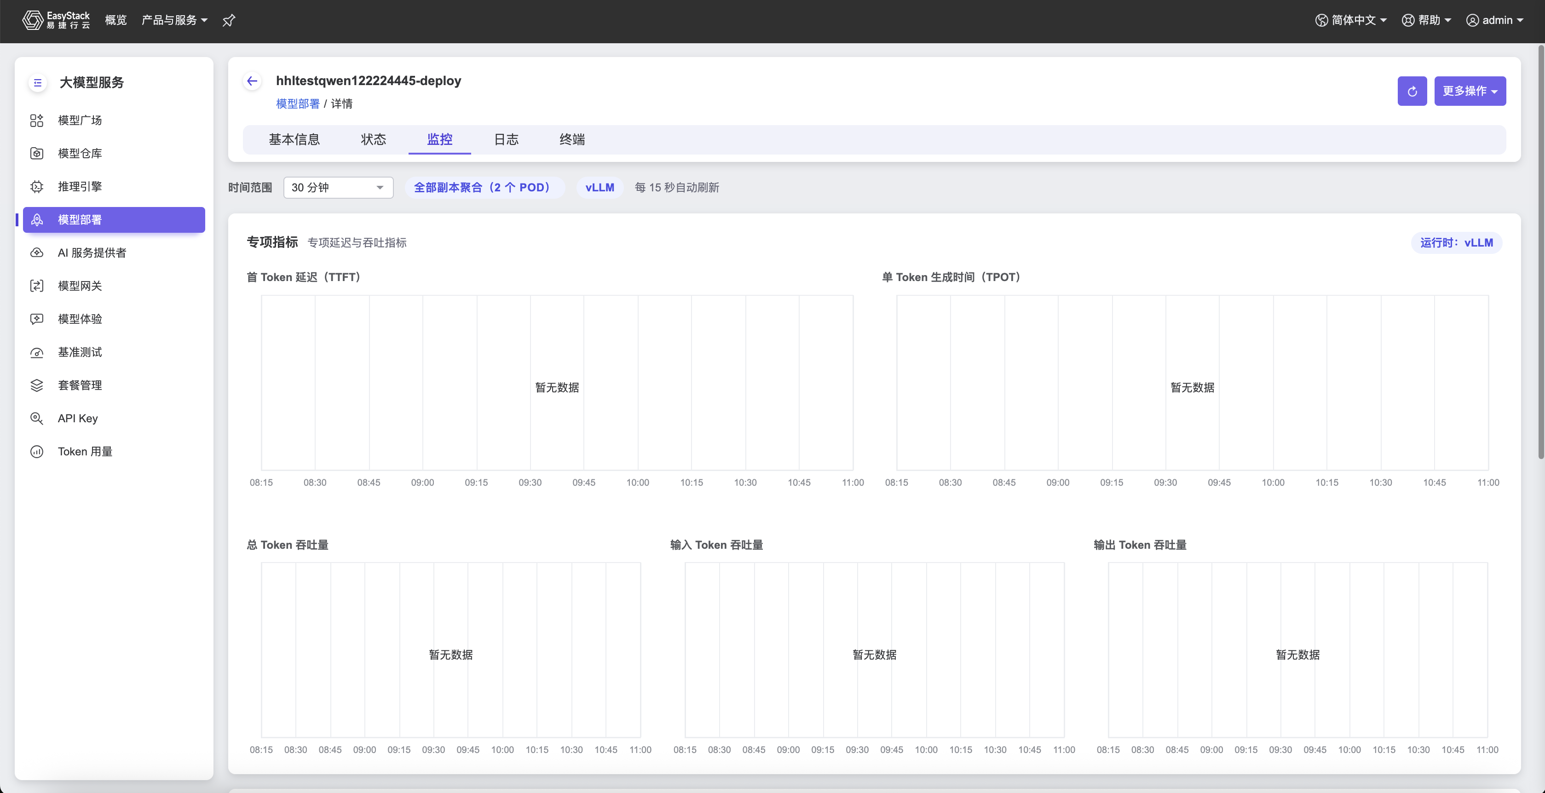
Task: Click the 运行时：vLLM badge
Action: point(1456,243)
